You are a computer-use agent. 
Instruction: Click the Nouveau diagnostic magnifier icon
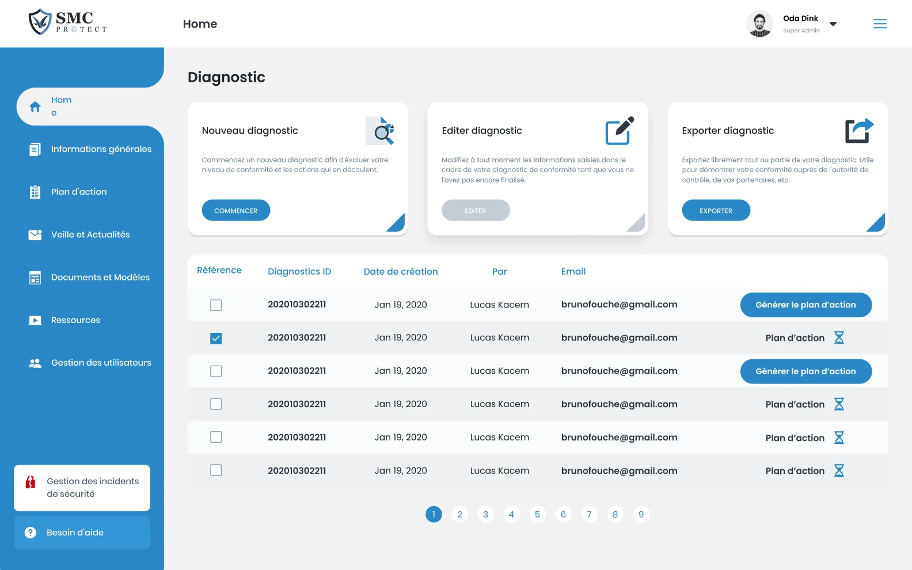tap(380, 131)
